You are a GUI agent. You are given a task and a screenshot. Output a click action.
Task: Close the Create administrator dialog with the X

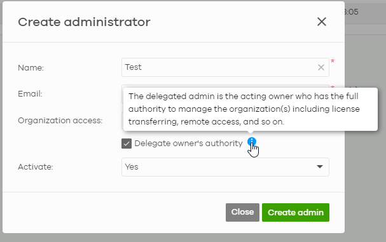pyautogui.click(x=322, y=22)
